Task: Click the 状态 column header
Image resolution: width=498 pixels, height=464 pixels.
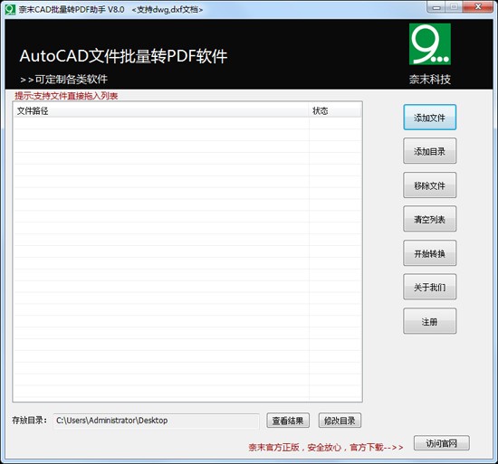Action: (335, 110)
